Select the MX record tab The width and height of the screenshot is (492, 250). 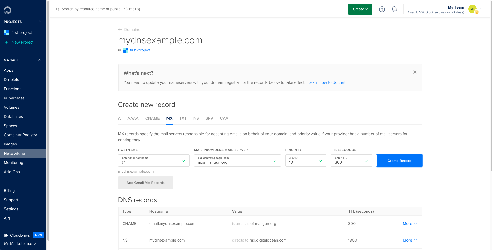pos(169,118)
